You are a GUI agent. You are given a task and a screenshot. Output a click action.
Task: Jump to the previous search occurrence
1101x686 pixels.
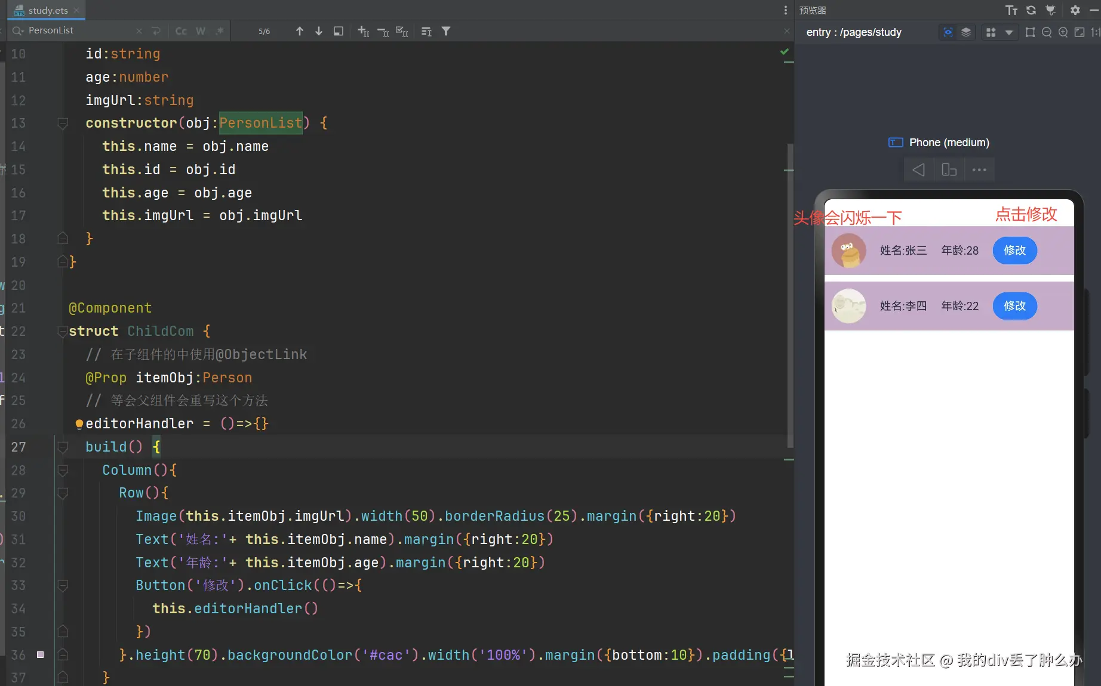point(300,31)
